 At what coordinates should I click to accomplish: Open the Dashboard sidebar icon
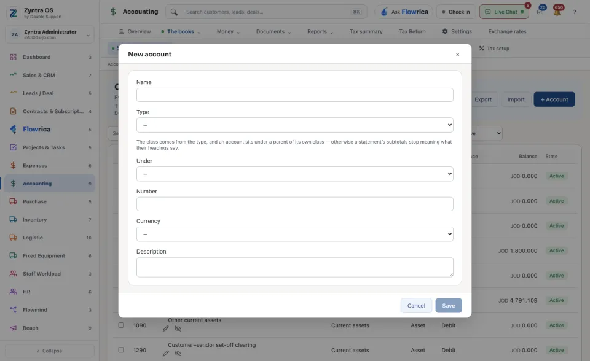[13, 57]
